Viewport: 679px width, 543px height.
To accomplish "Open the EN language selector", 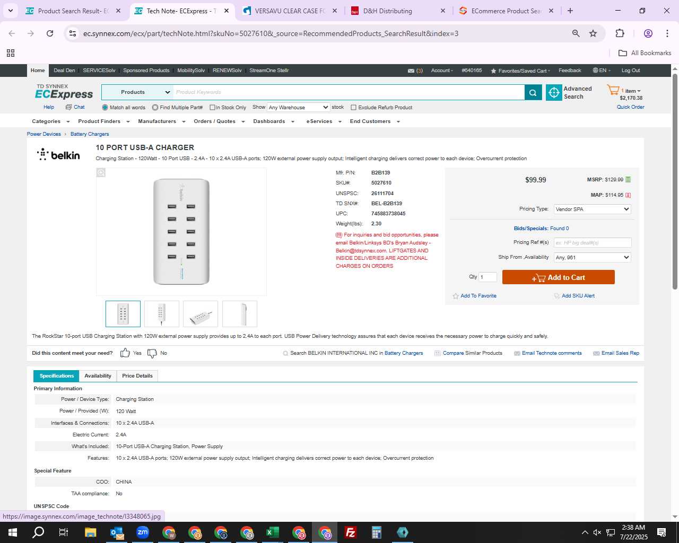I will coord(602,71).
